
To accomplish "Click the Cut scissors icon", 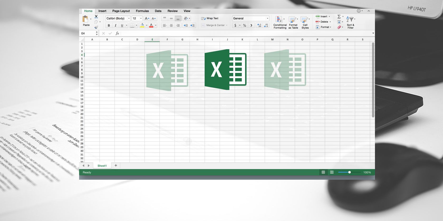I will point(96,17).
